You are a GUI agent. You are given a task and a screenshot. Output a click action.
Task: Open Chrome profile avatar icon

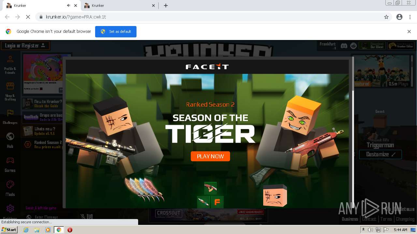click(399, 17)
